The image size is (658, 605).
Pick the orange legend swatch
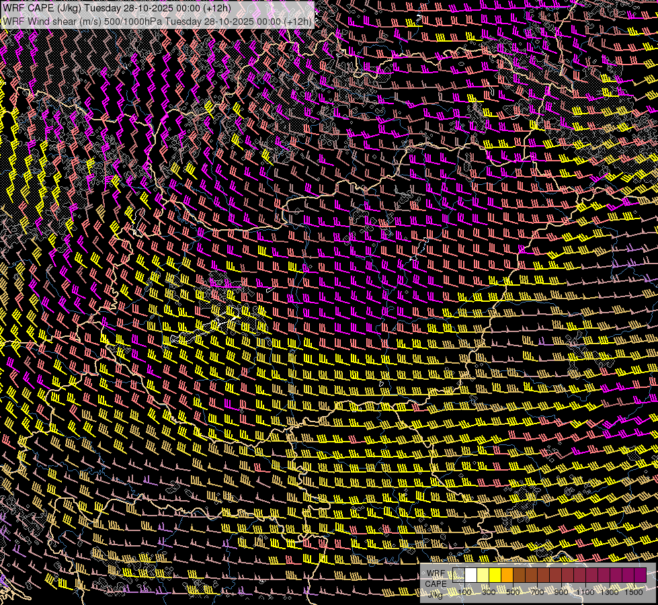[507, 575]
